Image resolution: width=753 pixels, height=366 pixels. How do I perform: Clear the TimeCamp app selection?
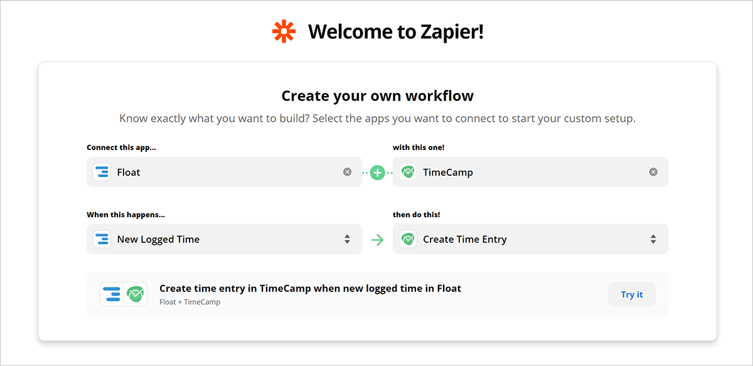[x=653, y=172]
